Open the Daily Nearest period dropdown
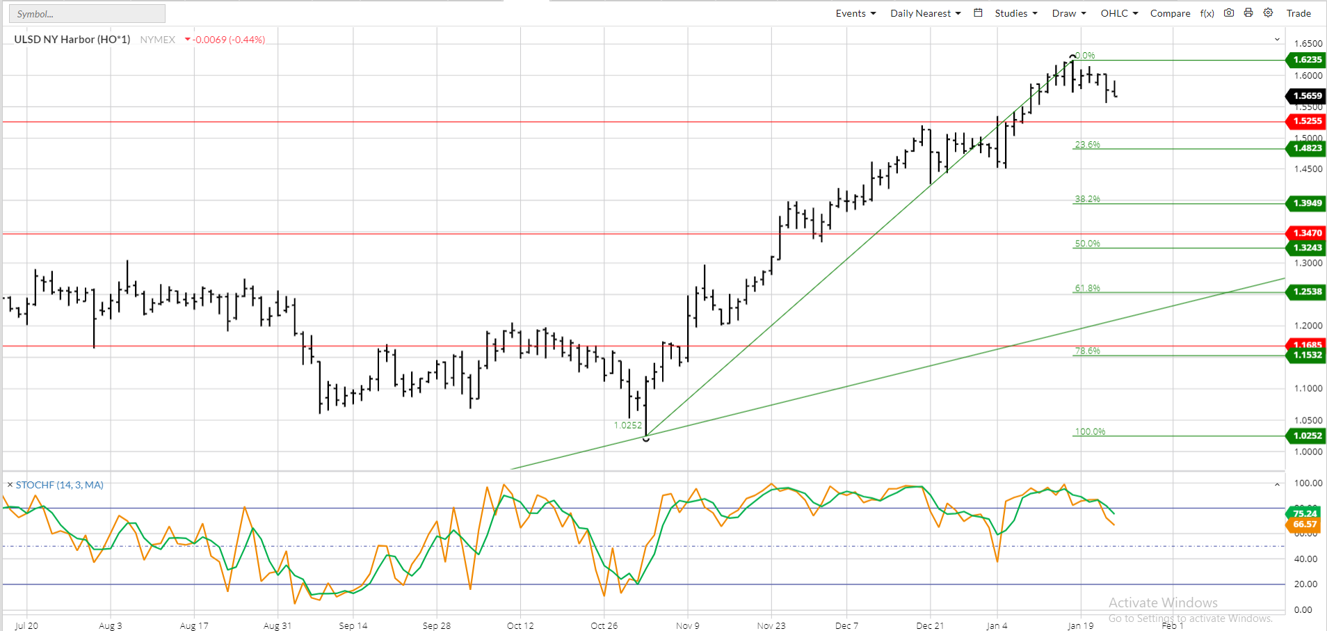The width and height of the screenshot is (1327, 631). (x=926, y=13)
